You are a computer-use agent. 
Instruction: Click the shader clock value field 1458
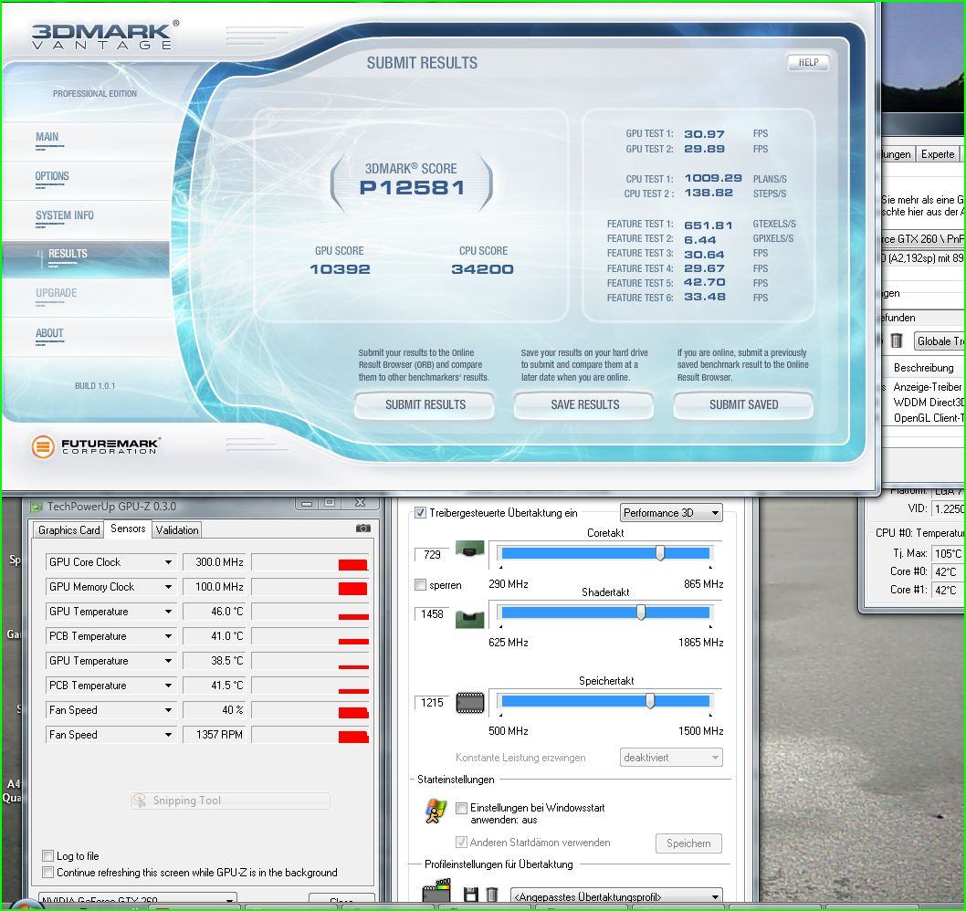[432, 613]
